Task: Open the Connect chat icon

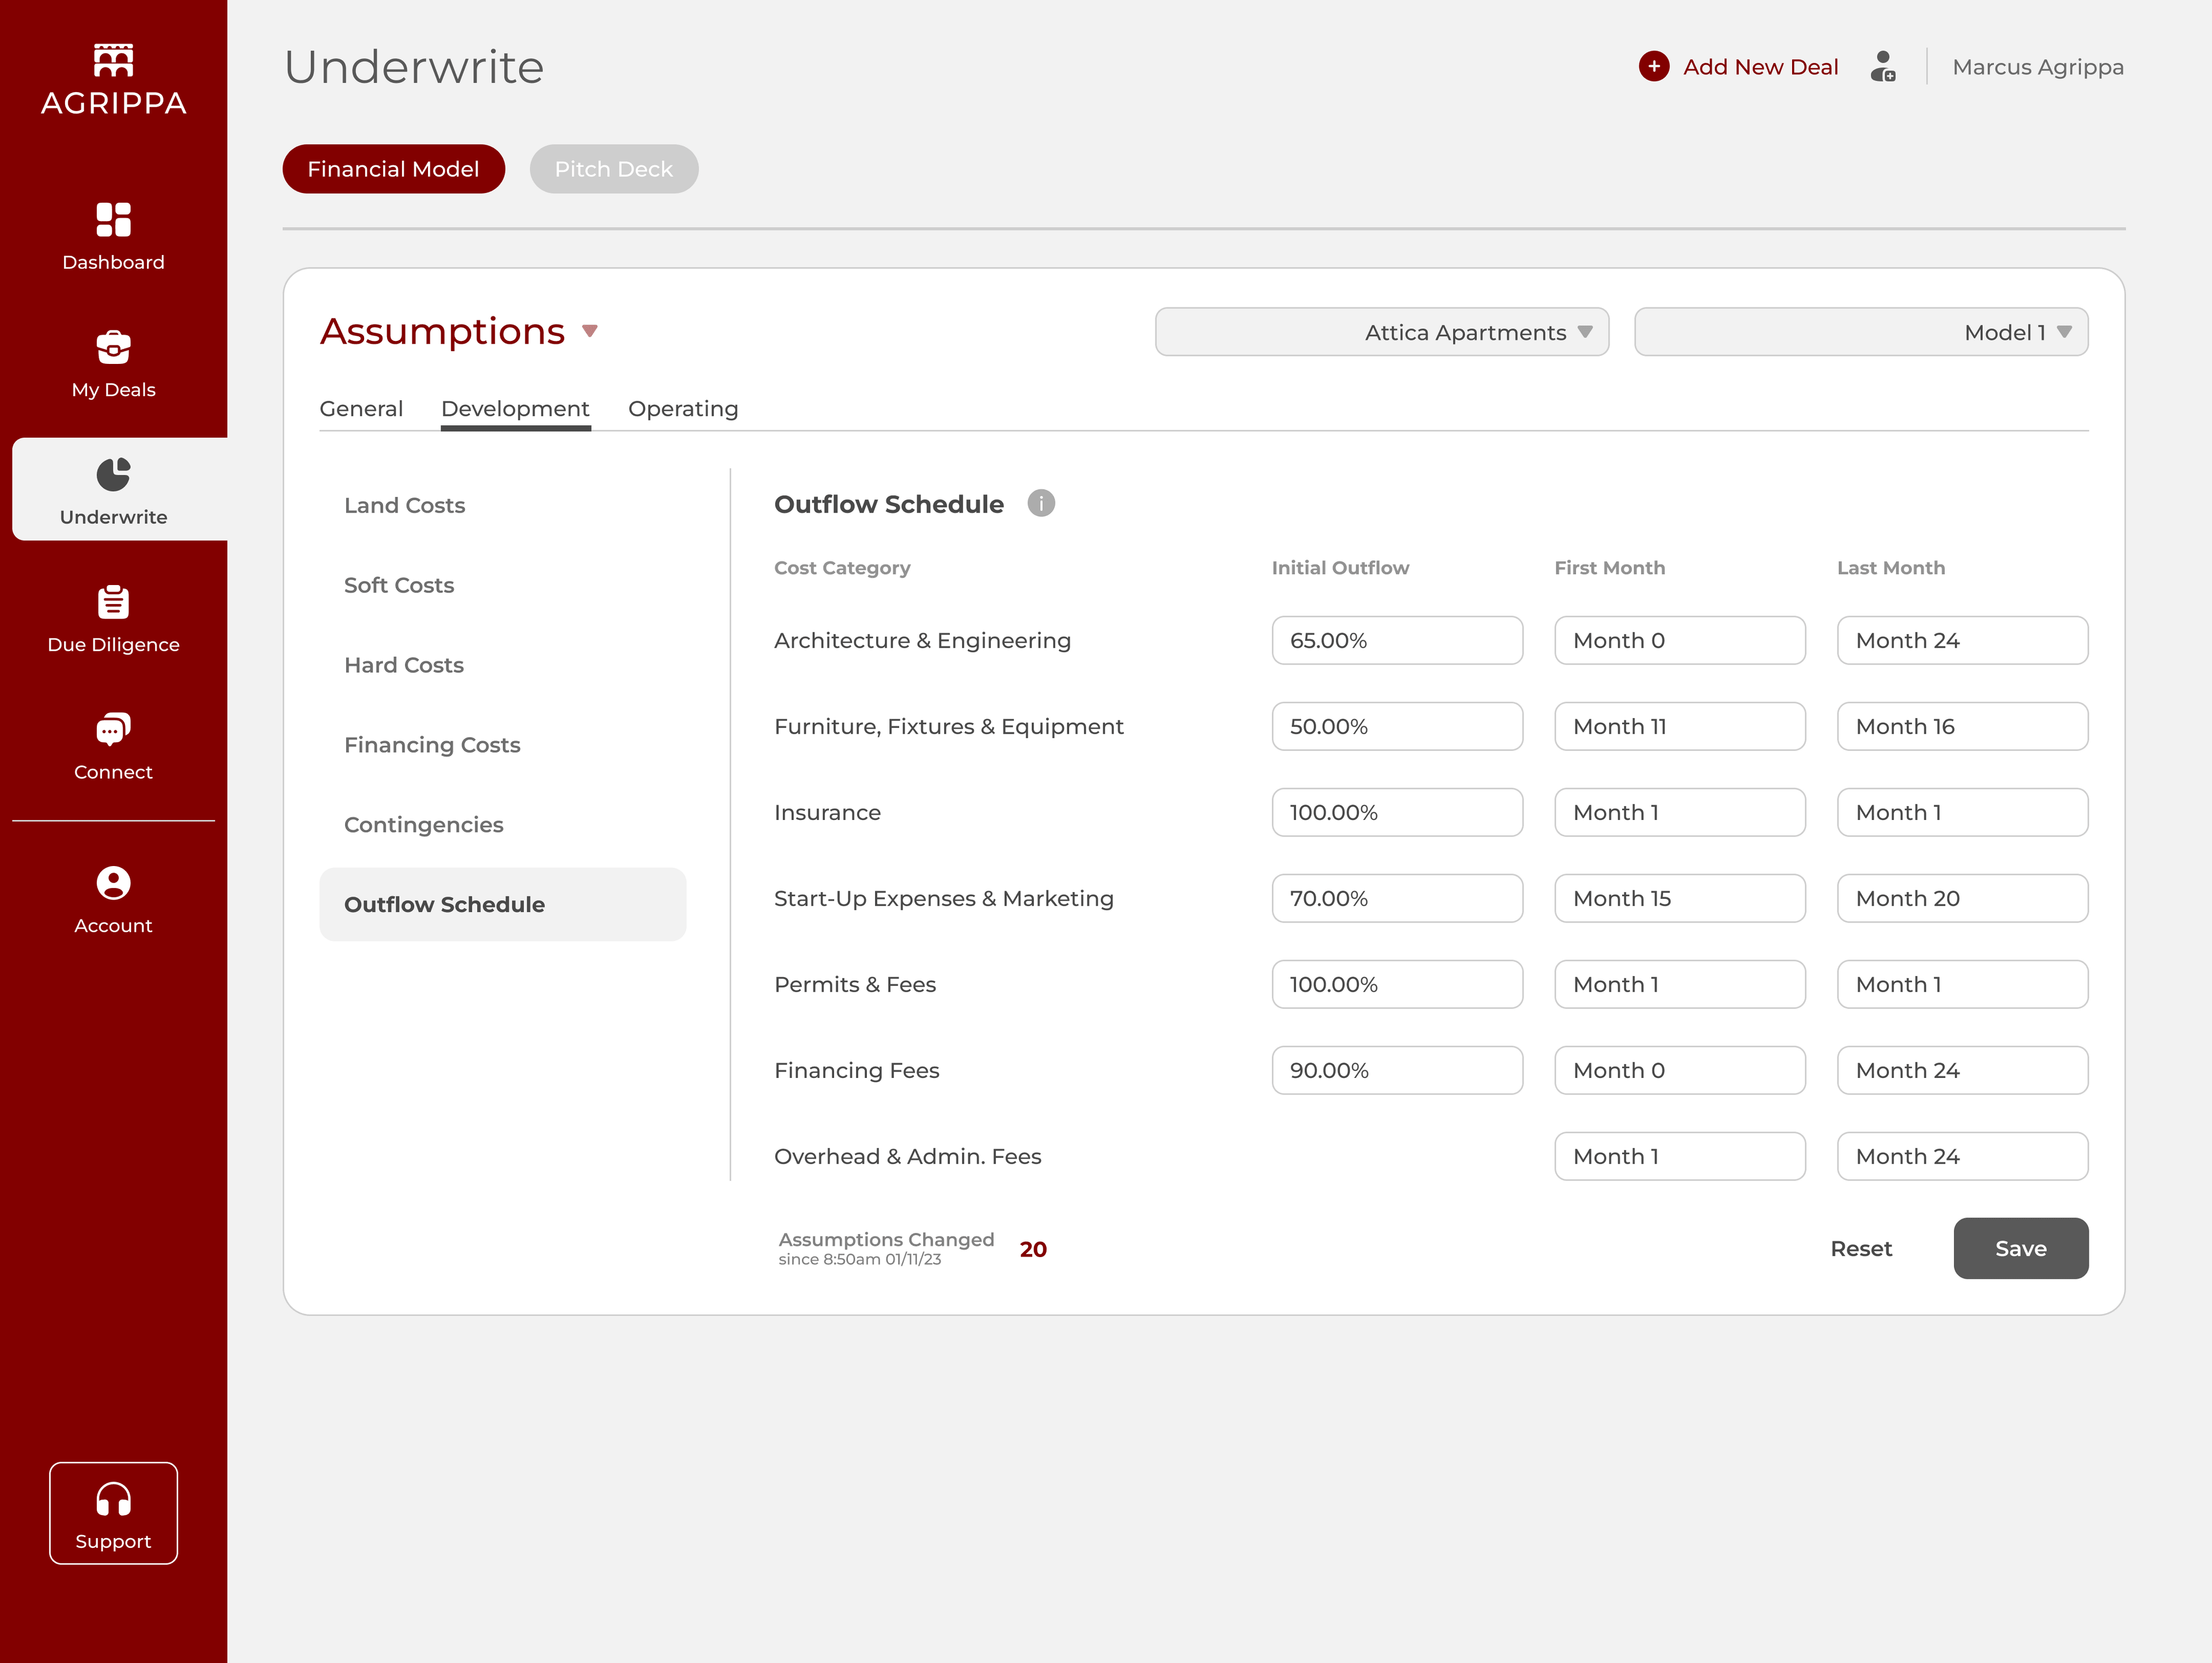Action: click(113, 730)
